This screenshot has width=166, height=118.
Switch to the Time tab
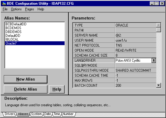(57, 114)
